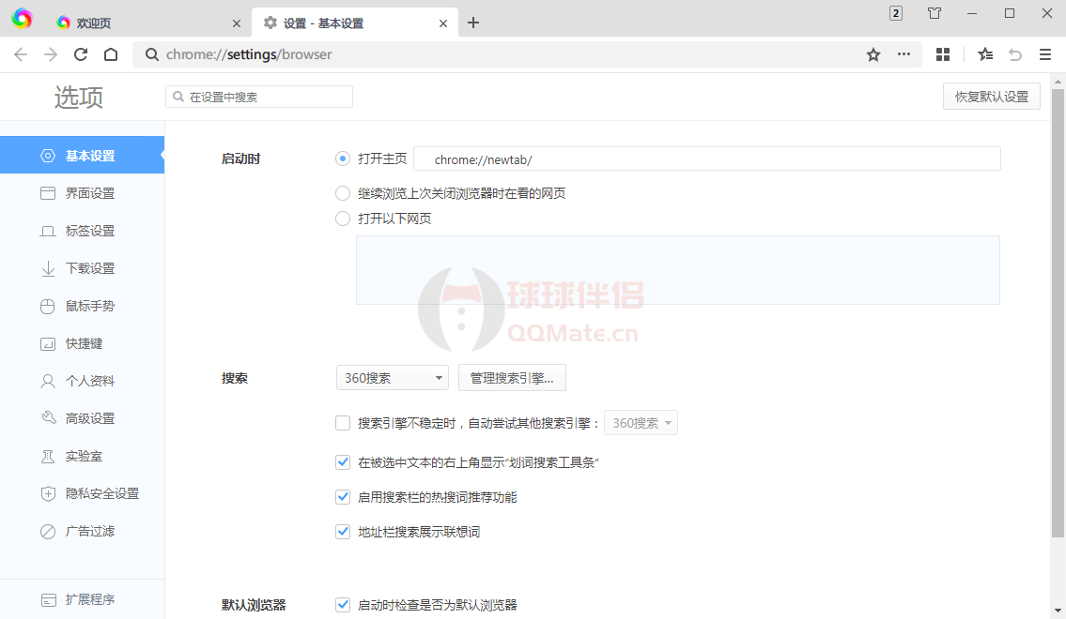The height and width of the screenshot is (619, 1066).
Task: Click the home button in the toolbar
Action: click(110, 54)
